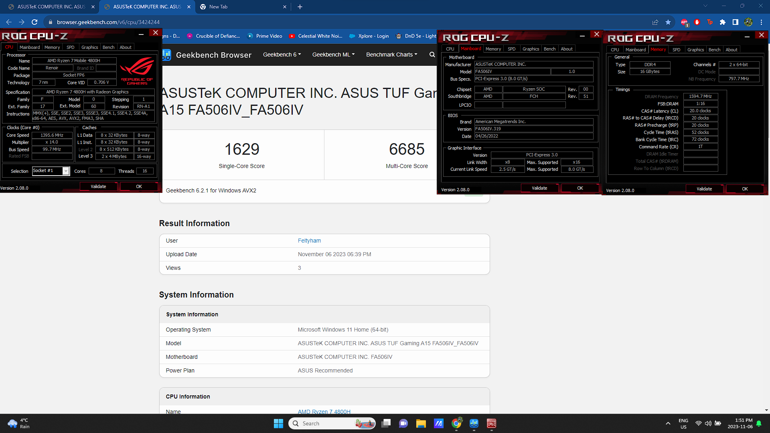Image resolution: width=770 pixels, height=433 pixels.
Task: Open the Windows Start menu
Action: 278,423
